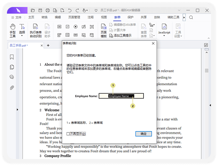
Task: Open file using the folder icon
Action: click(x=33, y=10)
